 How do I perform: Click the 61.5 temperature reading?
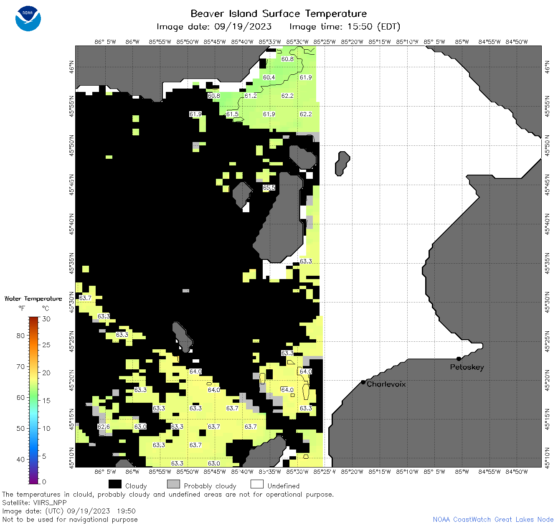[x=232, y=114]
